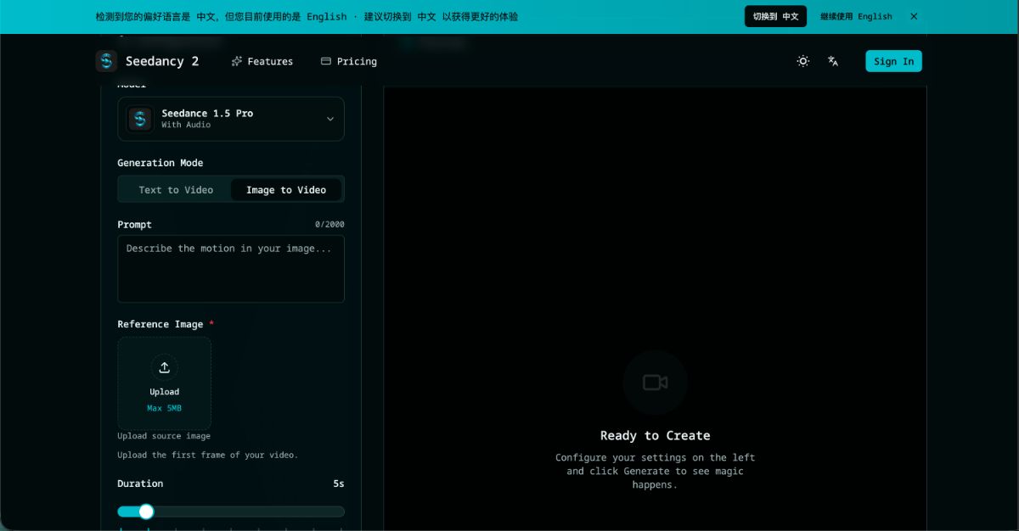This screenshot has width=1019, height=531.
Task: Click the Seedancy logo icon
Action: point(106,61)
